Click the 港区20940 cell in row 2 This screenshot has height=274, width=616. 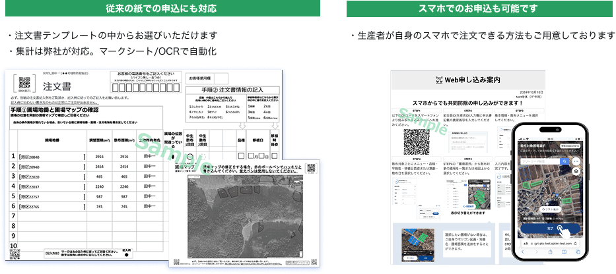(x=52, y=167)
